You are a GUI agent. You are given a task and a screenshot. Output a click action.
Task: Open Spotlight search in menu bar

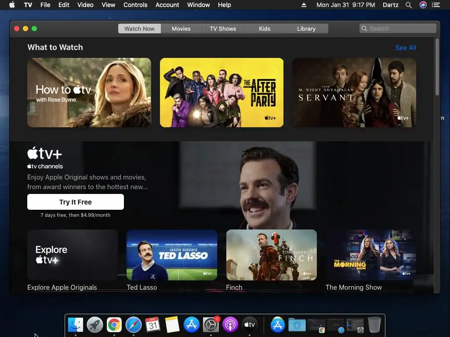[409, 5]
